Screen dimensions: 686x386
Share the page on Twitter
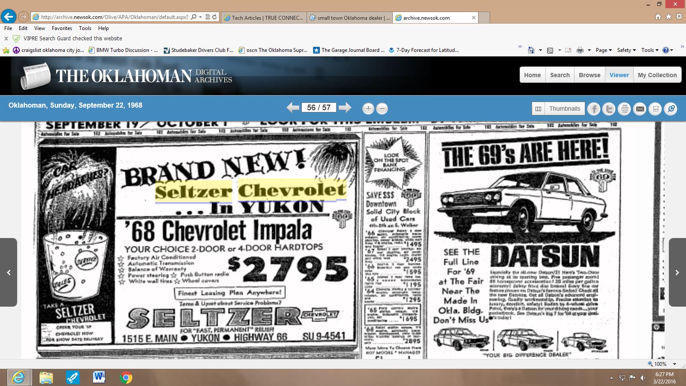tap(609, 109)
